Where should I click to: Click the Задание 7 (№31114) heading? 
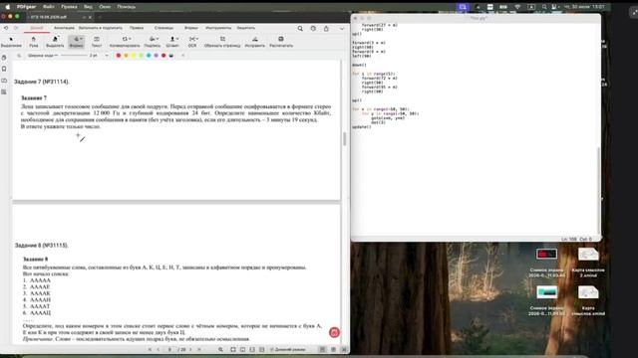tap(42, 82)
